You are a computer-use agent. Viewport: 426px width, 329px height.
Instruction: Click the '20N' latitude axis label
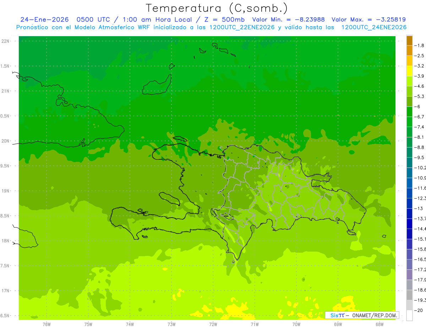click(x=5, y=141)
